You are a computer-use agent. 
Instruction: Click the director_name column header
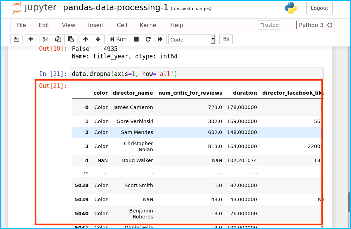click(x=133, y=93)
